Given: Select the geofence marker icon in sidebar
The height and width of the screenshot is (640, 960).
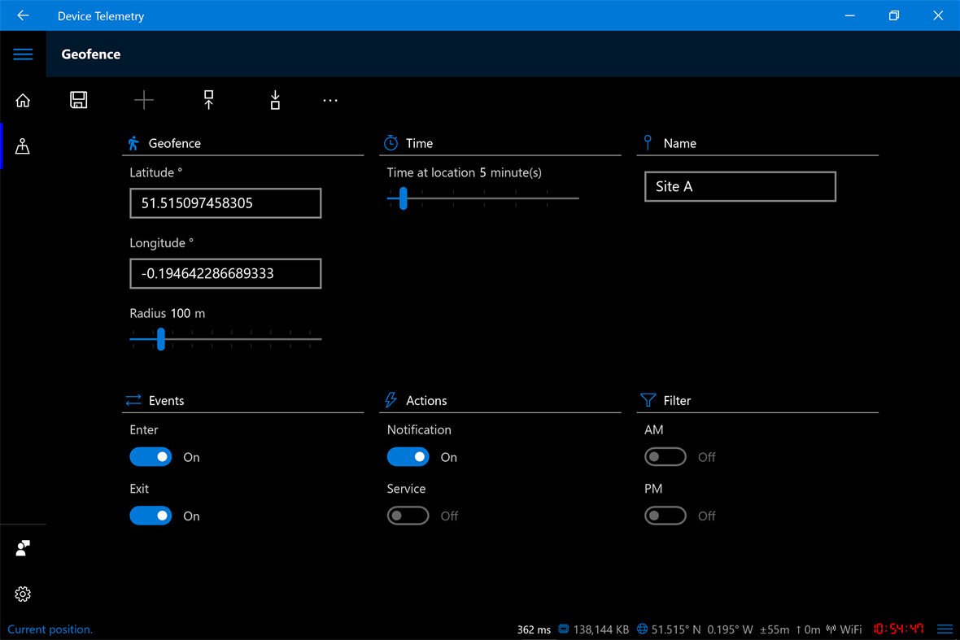Looking at the screenshot, I should pyautogui.click(x=22, y=146).
